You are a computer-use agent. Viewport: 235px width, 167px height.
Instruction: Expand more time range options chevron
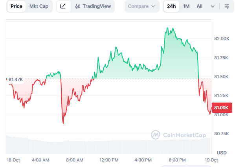click(x=212, y=6)
